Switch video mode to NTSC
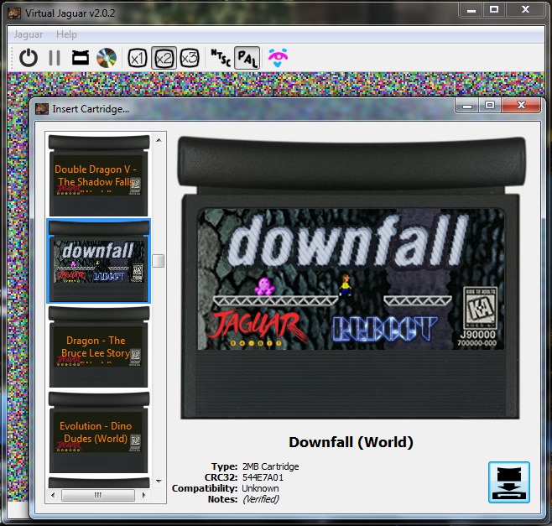 [x=221, y=58]
